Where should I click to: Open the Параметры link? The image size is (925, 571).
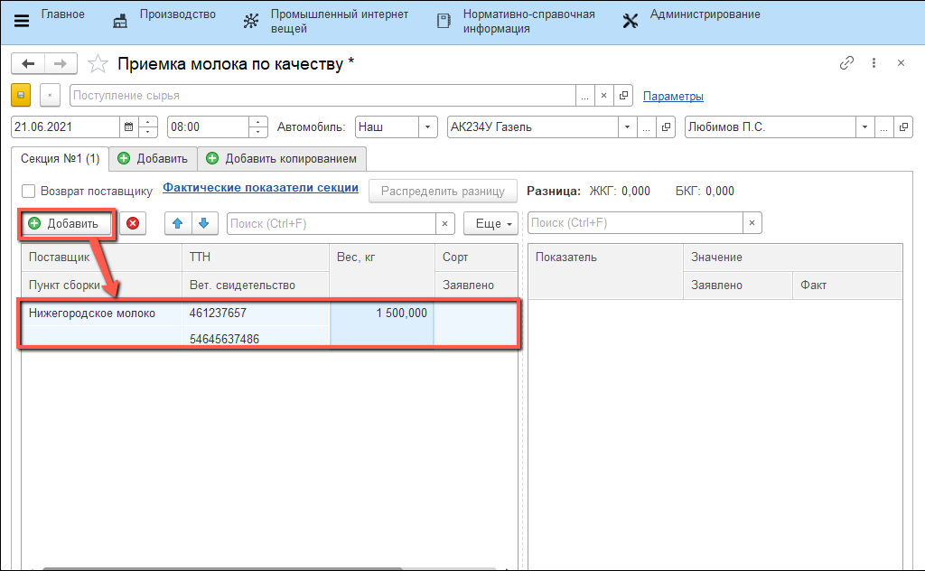[x=673, y=97]
